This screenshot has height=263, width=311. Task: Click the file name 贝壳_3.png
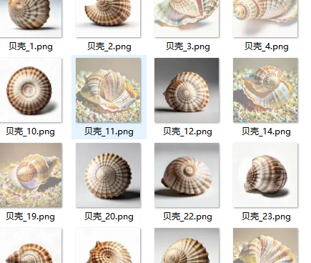[x=188, y=46]
